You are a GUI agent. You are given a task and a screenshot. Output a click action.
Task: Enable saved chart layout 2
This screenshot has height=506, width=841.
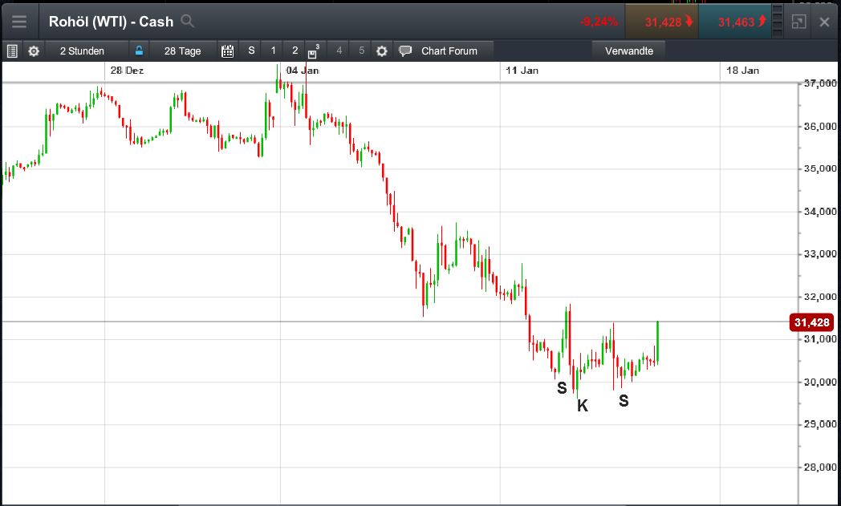pos(294,51)
